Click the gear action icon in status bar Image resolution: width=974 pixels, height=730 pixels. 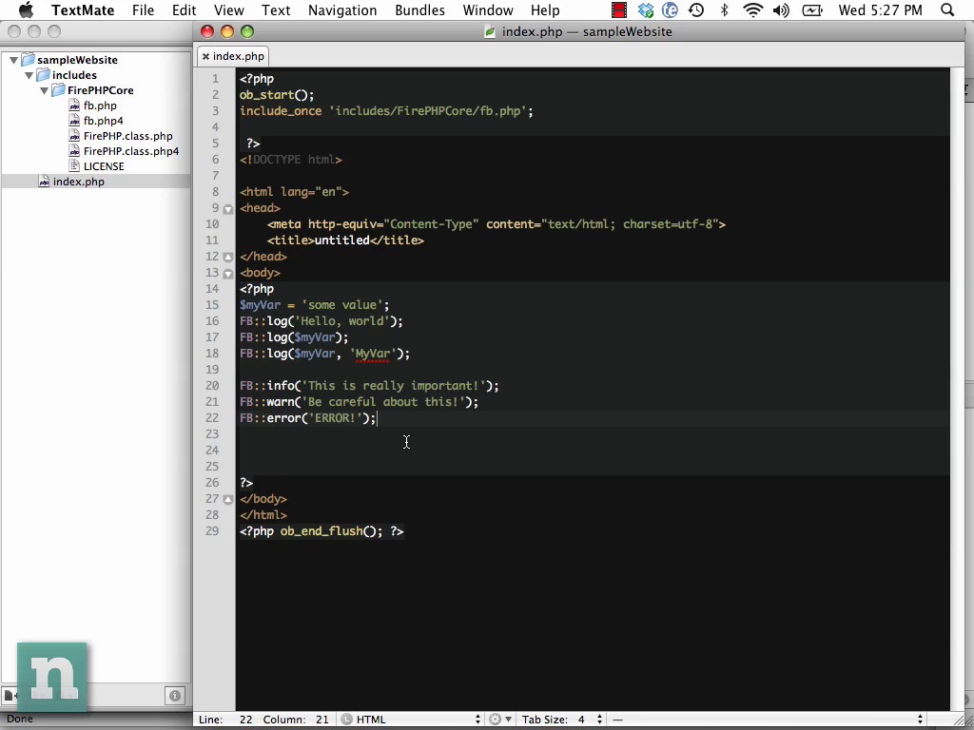(x=499, y=720)
